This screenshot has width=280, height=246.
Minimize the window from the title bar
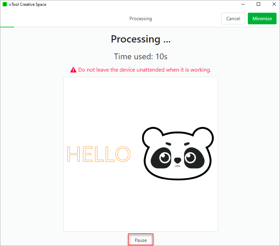point(243,4)
